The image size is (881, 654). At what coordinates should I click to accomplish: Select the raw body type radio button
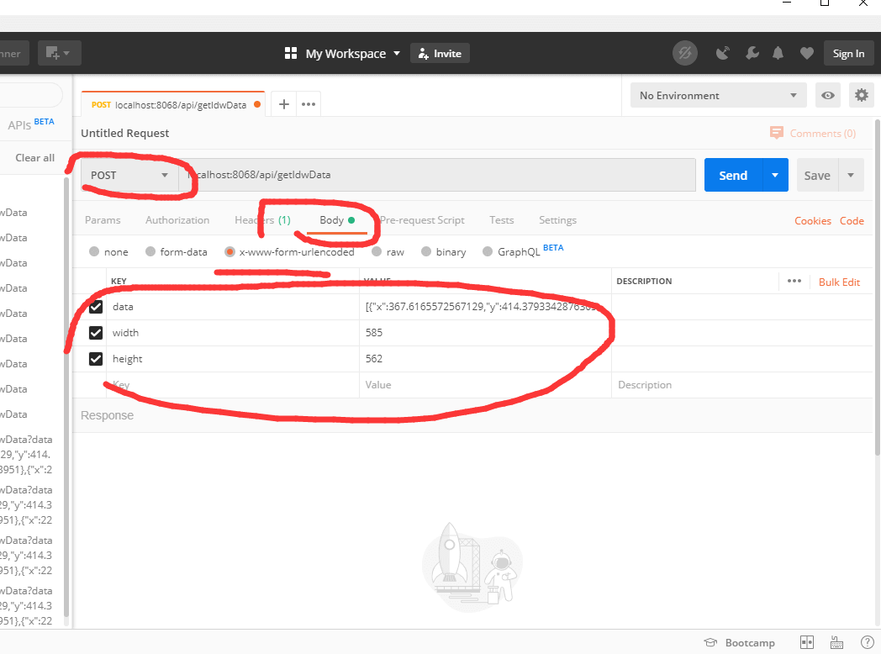377,251
